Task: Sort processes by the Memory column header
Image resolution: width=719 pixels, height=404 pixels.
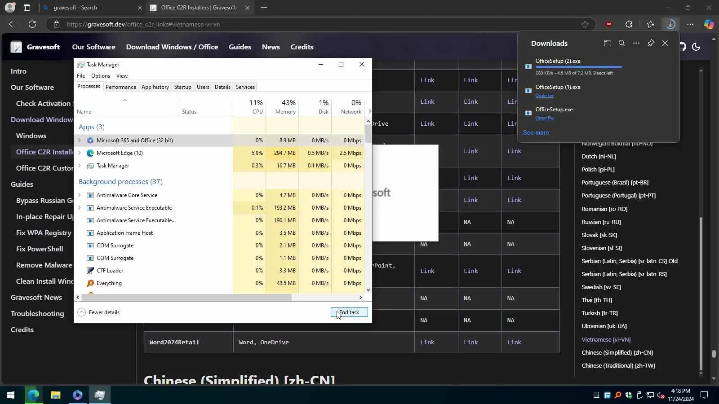Action: click(x=282, y=107)
